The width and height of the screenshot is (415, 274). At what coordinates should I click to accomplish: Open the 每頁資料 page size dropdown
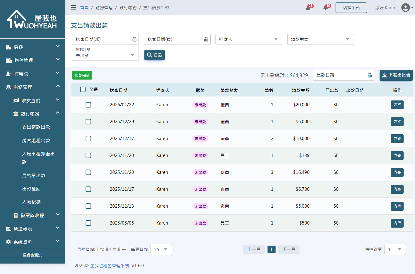pyautogui.click(x=161, y=249)
